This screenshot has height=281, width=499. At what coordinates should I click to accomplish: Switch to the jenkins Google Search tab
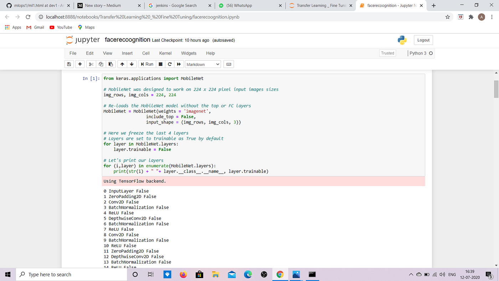[179, 5]
